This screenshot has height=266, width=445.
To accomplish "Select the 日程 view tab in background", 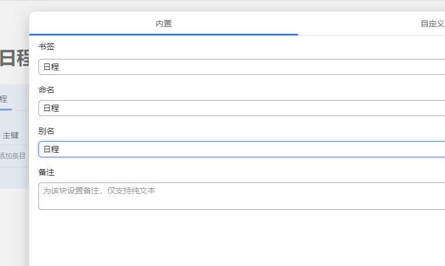I will (3, 98).
